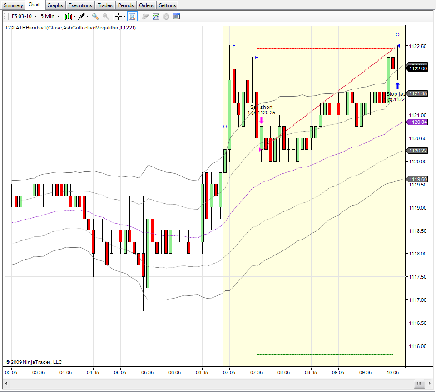Screen dimensions: 436x392
Task: Click the 1122.00 current price marker
Action: coord(417,69)
